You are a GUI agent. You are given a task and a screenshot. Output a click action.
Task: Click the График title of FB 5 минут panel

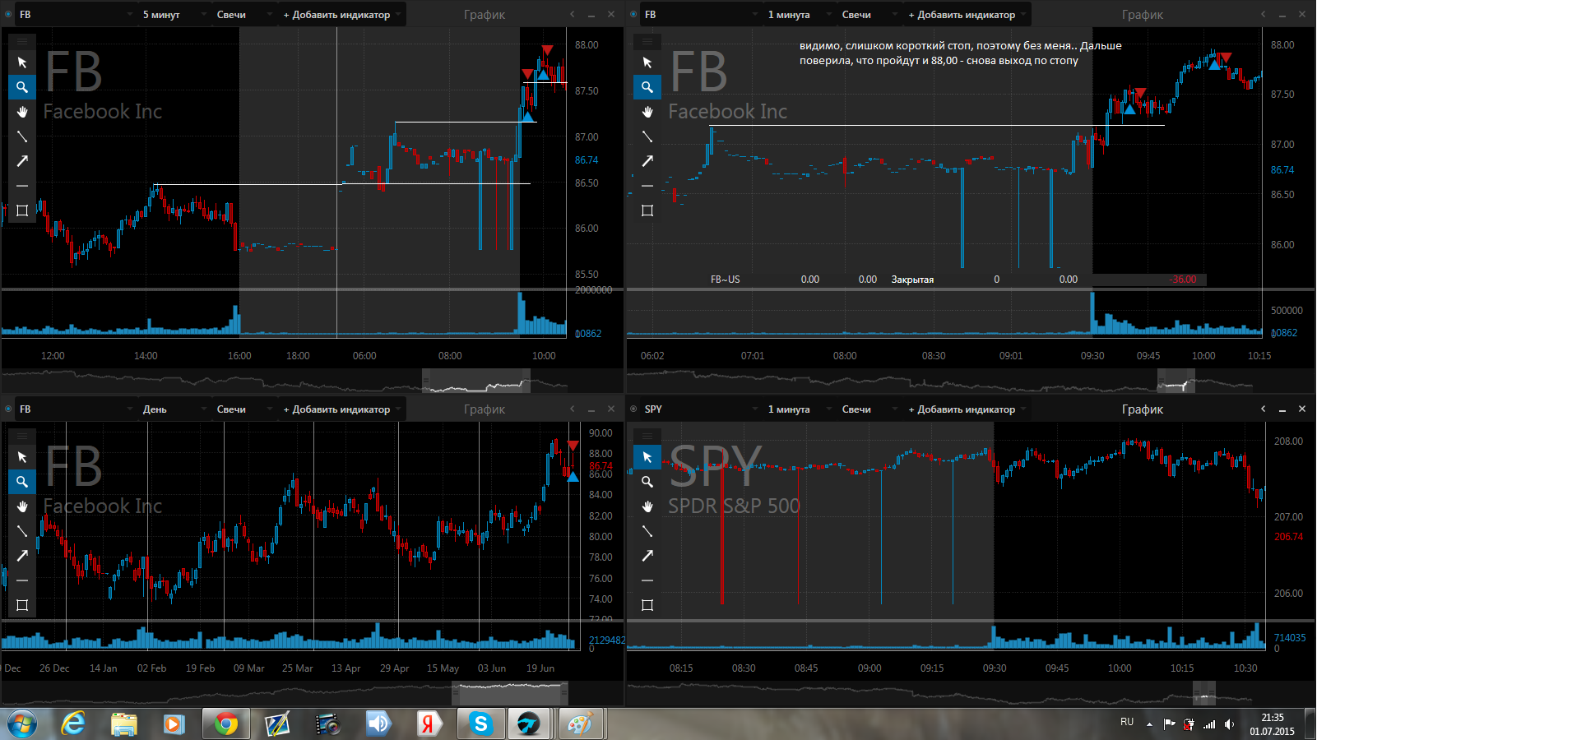pos(484,15)
